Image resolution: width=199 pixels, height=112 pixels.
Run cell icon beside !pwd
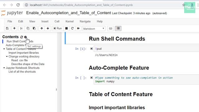(x=91, y=49)
